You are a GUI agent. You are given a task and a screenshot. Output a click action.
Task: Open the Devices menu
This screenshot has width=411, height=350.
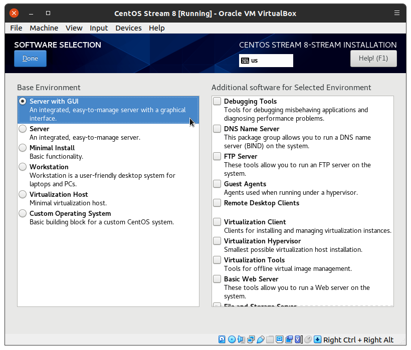128,28
